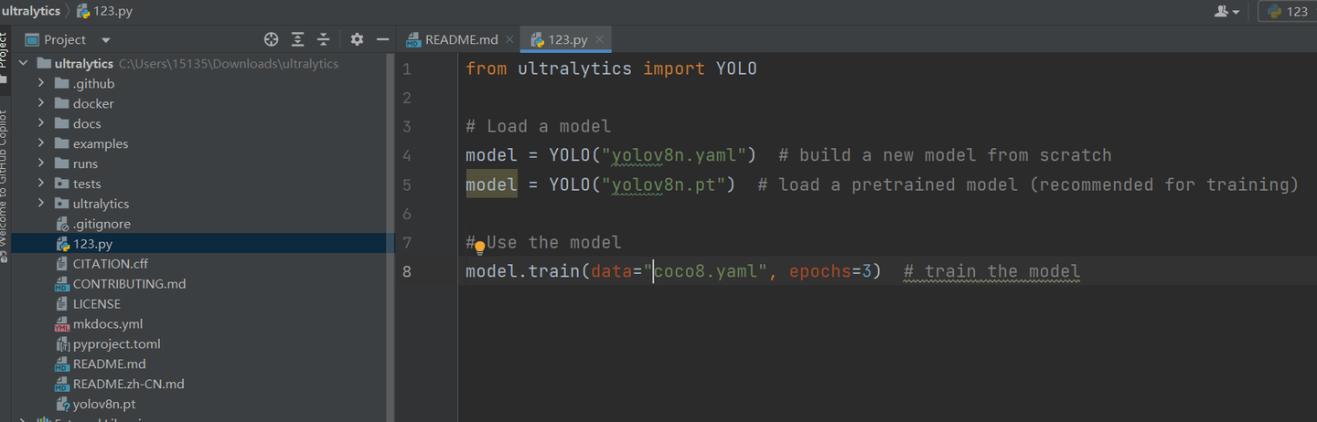Expand the docs folder
The image size is (1317, 422).
click(x=41, y=123)
